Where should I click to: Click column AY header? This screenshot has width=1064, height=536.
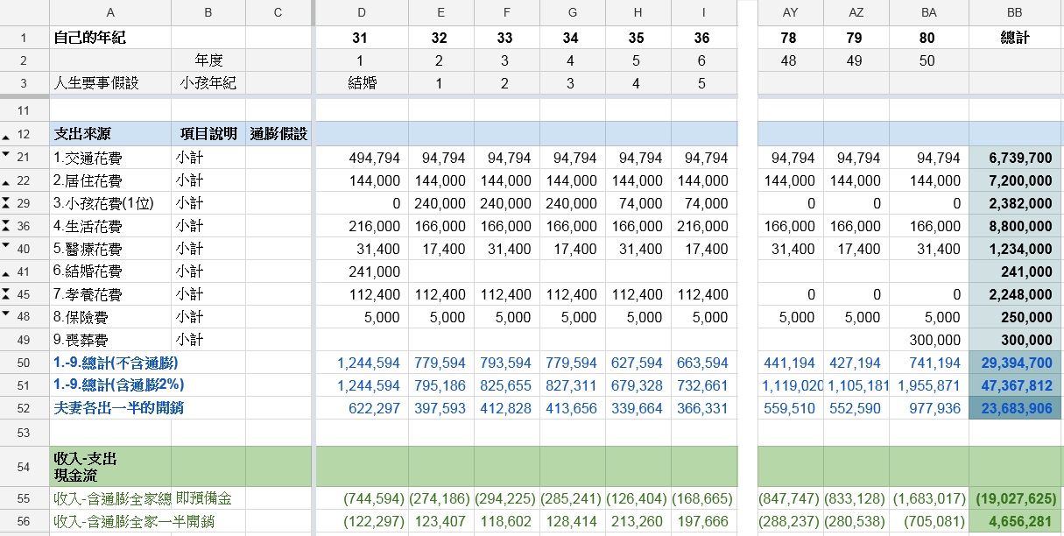pyautogui.click(x=790, y=12)
